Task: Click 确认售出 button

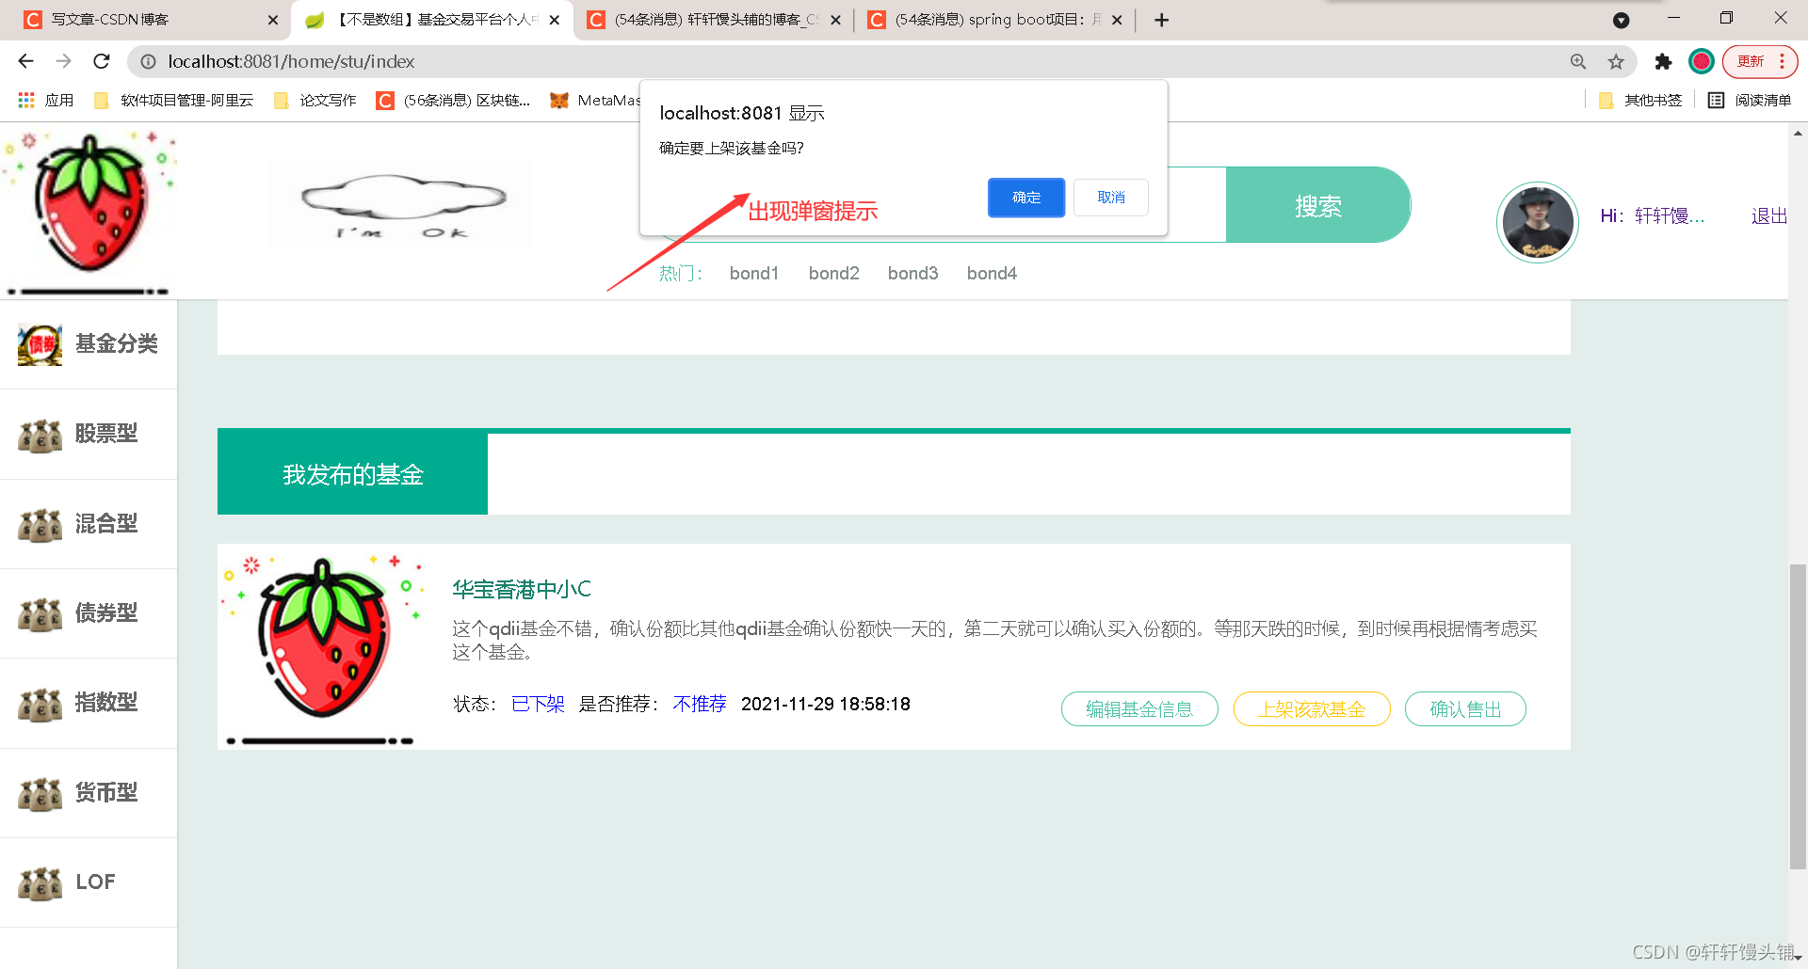Action: tap(1465, 709)
